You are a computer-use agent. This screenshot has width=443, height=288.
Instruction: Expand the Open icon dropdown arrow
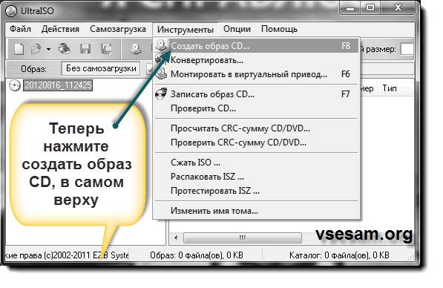pyautogui.click(x=48, y=49)
